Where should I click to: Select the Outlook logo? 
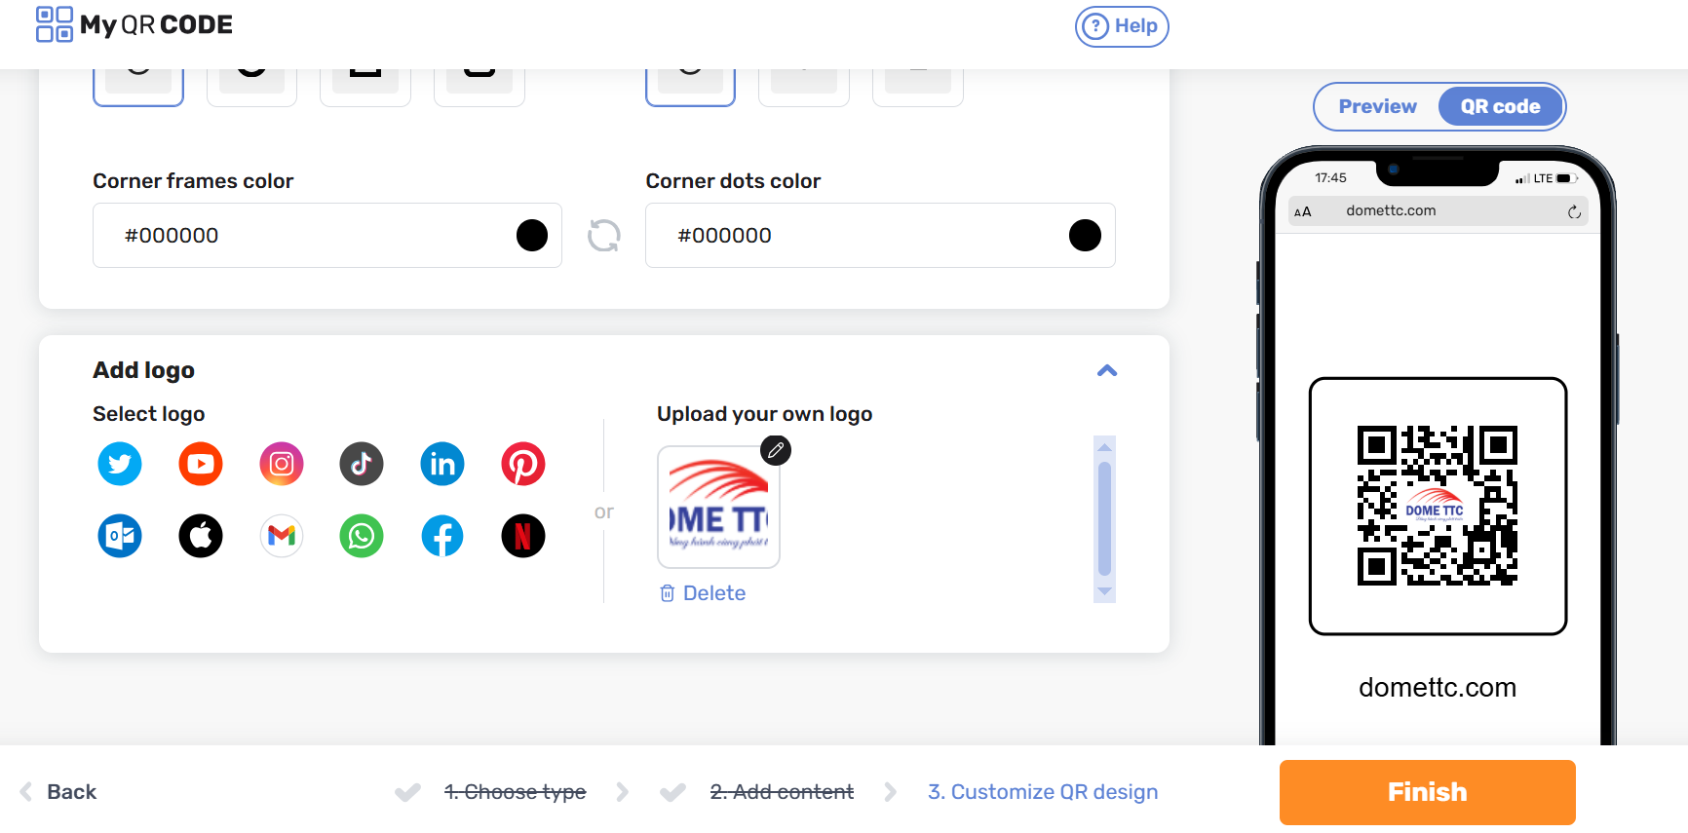pos(120,536)
